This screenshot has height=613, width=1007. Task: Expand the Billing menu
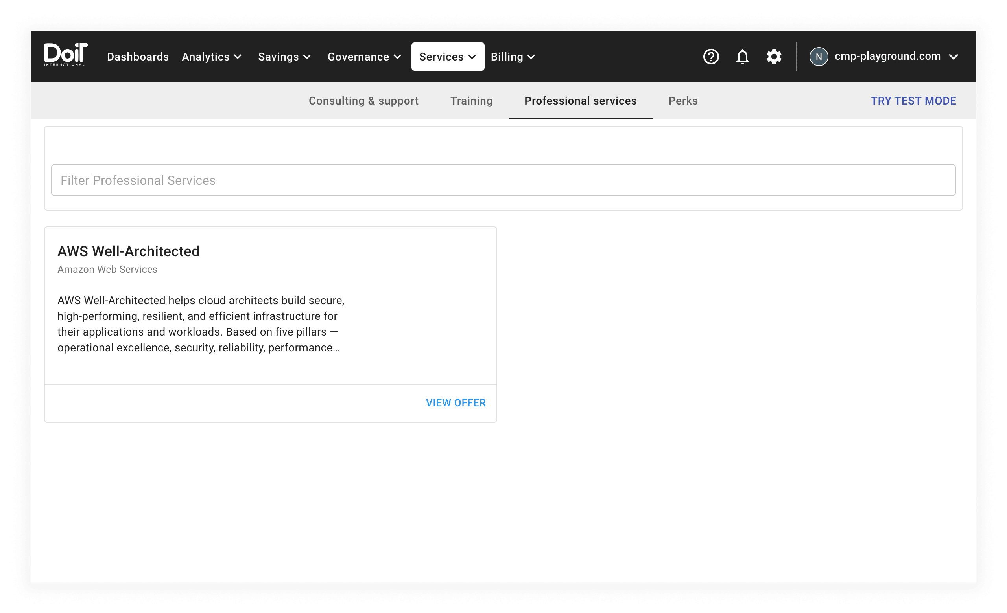513,57
